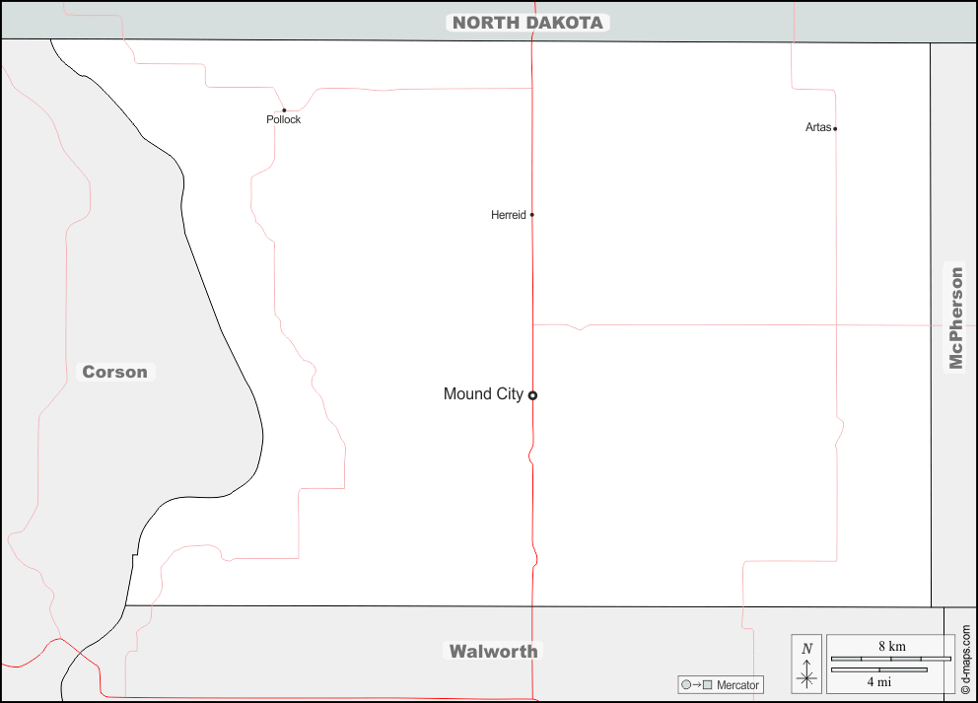Click the Mercator projection symbol
Viewport: 978px width, 703px height.
click(695, 684)
